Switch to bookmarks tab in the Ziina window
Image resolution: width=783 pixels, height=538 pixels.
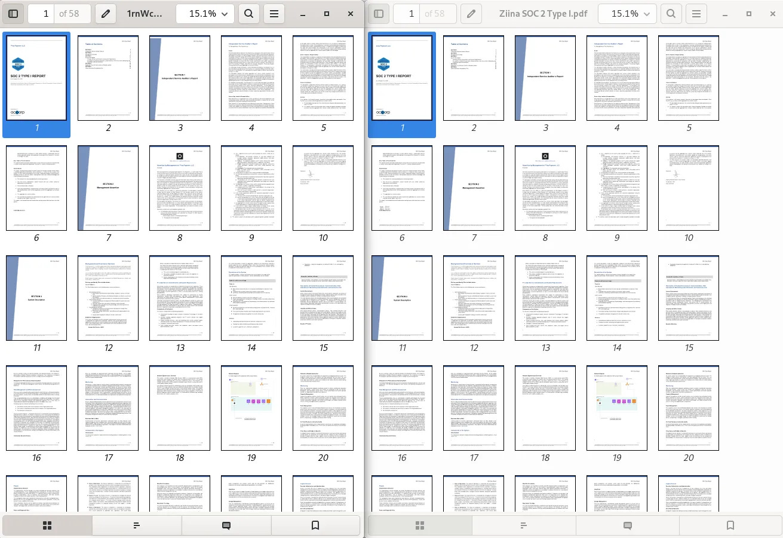(x=730, y=525)
